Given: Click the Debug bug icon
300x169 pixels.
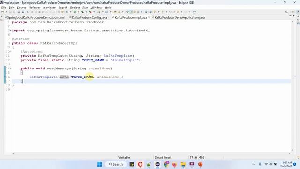Looking at the screenshot, I should click(x=67, y=12).
